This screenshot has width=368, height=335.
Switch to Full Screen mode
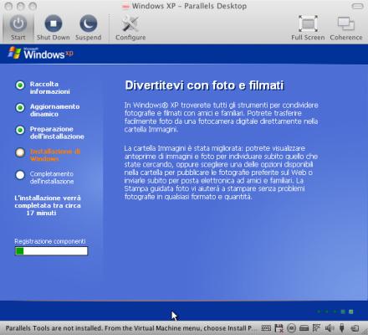308,28
